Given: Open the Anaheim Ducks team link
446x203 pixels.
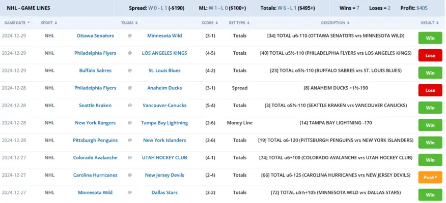Looking at the screenshot, I should tap(164, 88).
